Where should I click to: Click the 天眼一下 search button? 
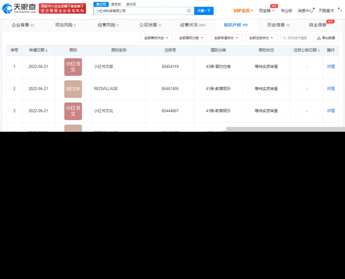point(204,11)
